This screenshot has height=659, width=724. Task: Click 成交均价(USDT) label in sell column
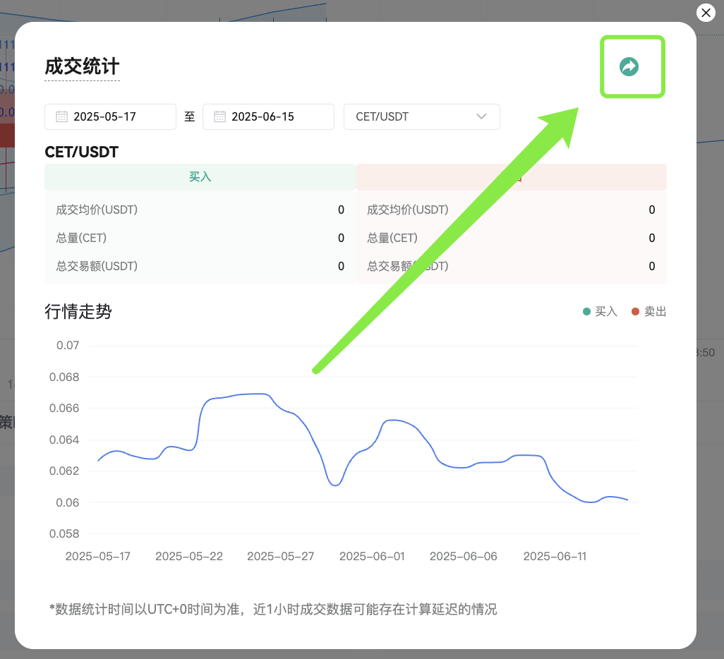pos(408,210)
